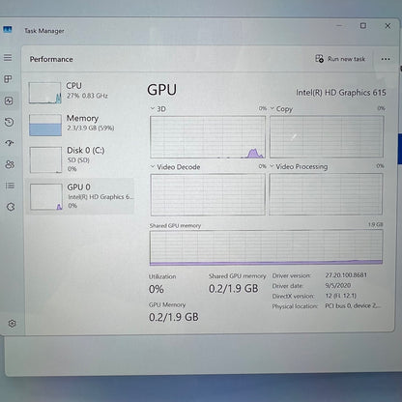Click the GPU Memory 0.2/1.9 GB value
Image resolution: width=402 pixels, height=402 pixels.
(x=174, y=317)
